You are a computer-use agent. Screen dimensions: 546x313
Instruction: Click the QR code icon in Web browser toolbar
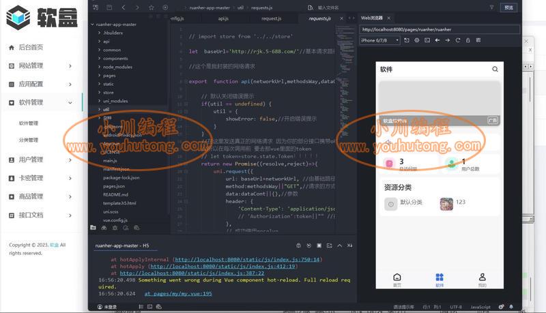[478, 40]
